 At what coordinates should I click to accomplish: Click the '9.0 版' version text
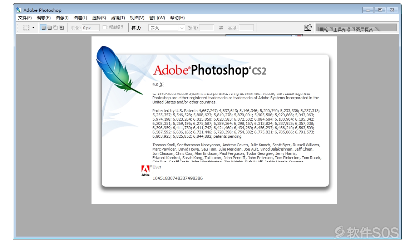(x=158, y=85)
